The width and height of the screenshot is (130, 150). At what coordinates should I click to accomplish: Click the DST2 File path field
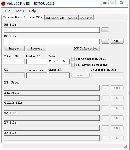(52, 98)
